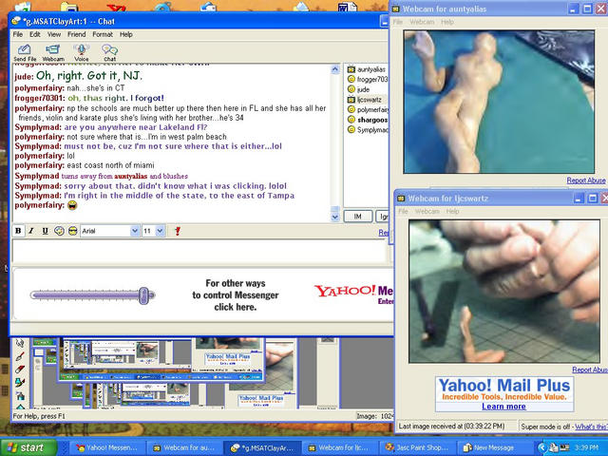This screenshot has height=456, width=608.
Task: Click the chat scrollbar down arrow
Action: 335,218
